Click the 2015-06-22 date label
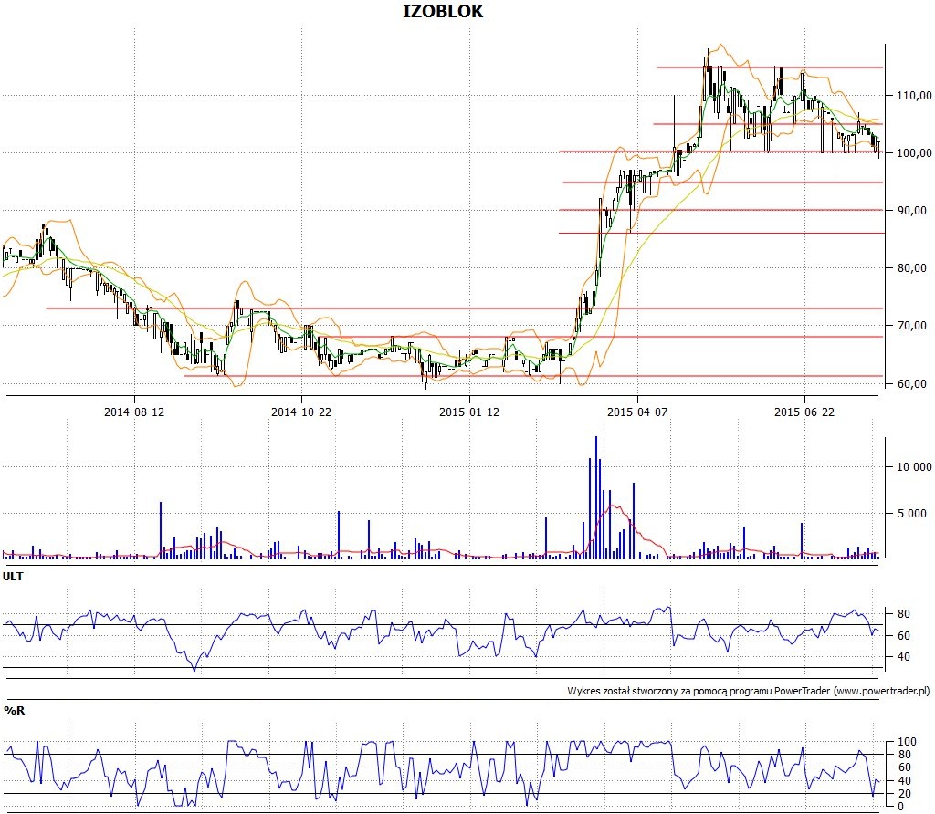935x814 pixels. [804, 412]
